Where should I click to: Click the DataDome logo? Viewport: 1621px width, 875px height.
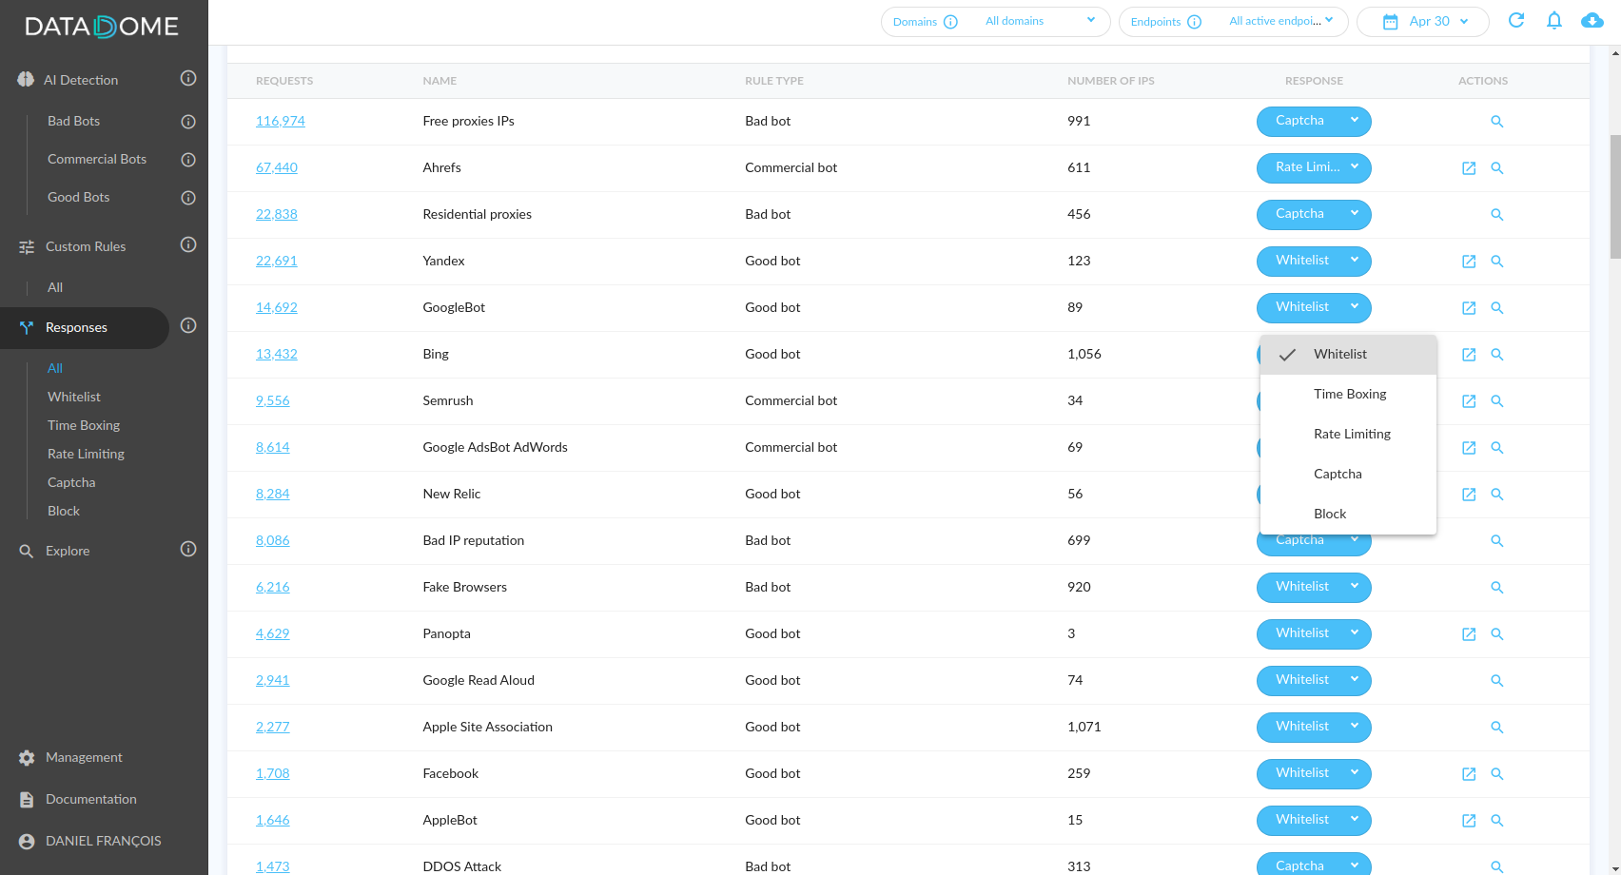tap(102, 26)
